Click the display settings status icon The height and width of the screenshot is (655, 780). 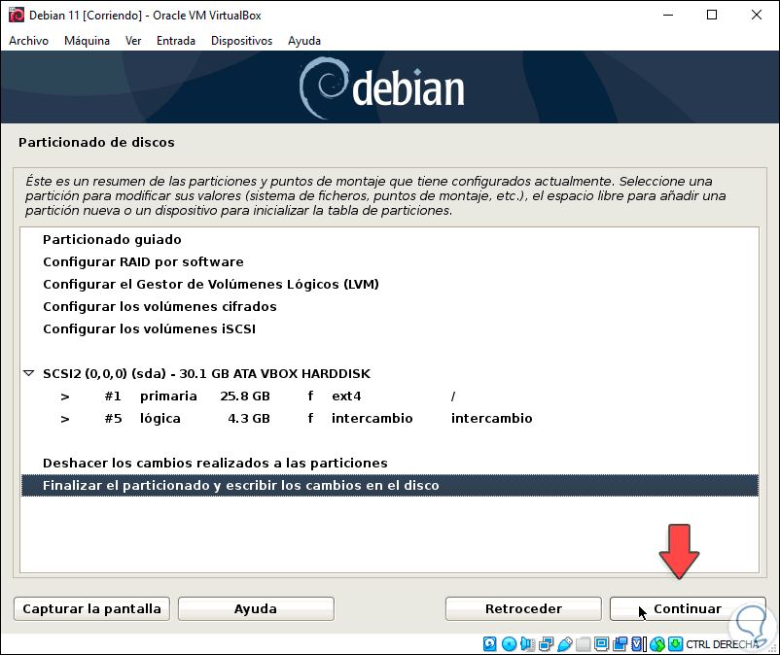click(601, 644)
